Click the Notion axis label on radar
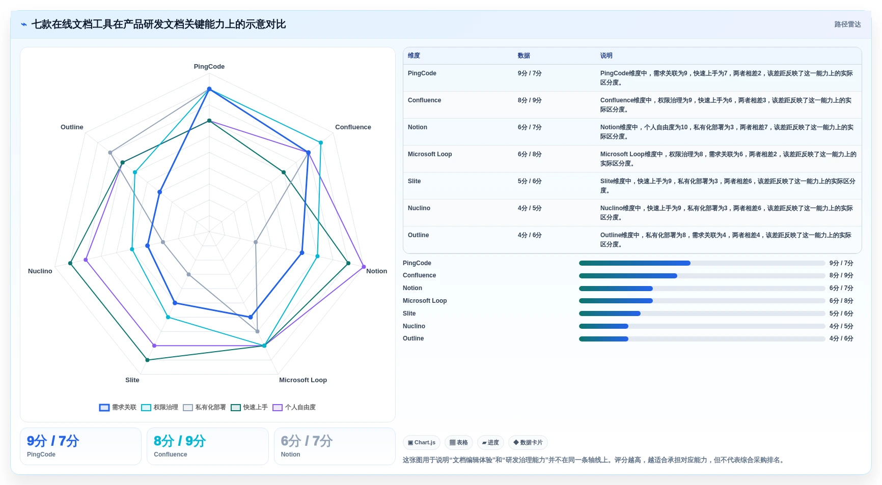Screen dimensions: 882x485 376,271
